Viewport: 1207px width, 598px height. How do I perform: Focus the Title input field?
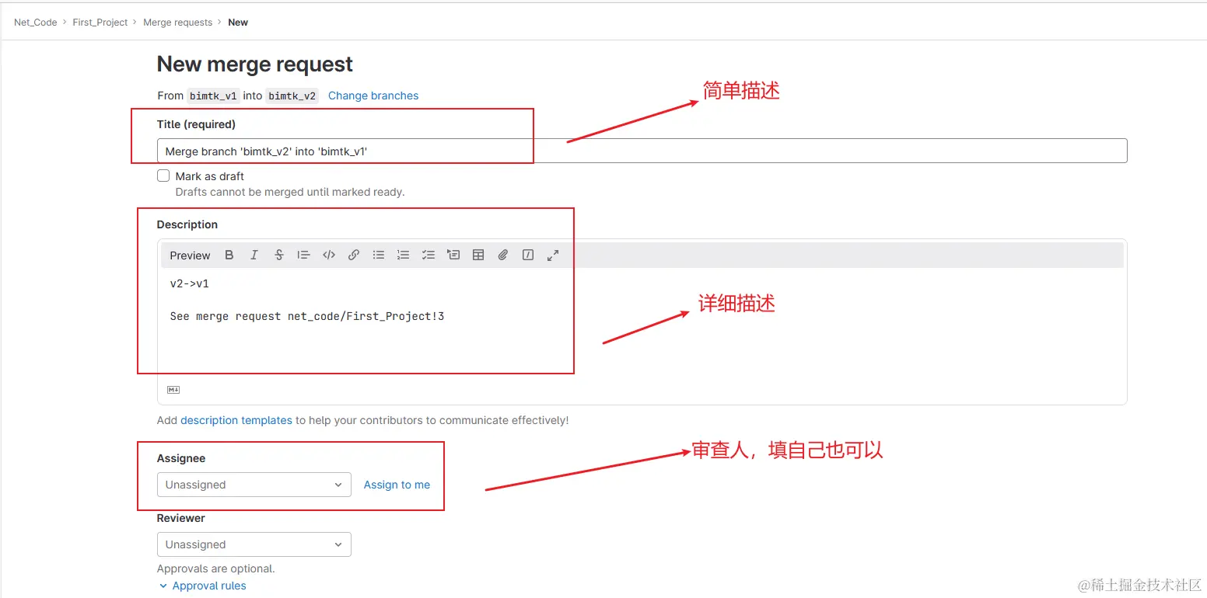tap(642, 151)
